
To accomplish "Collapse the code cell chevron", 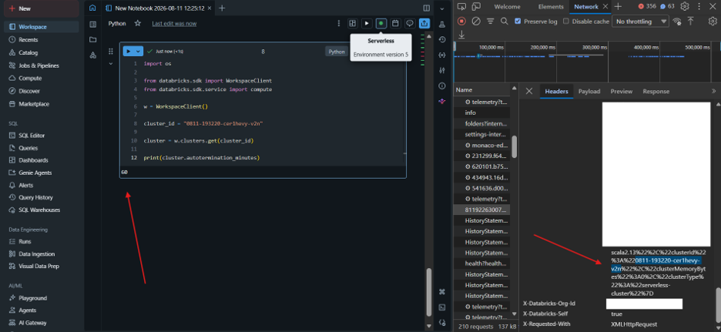I will click(111, 64).
